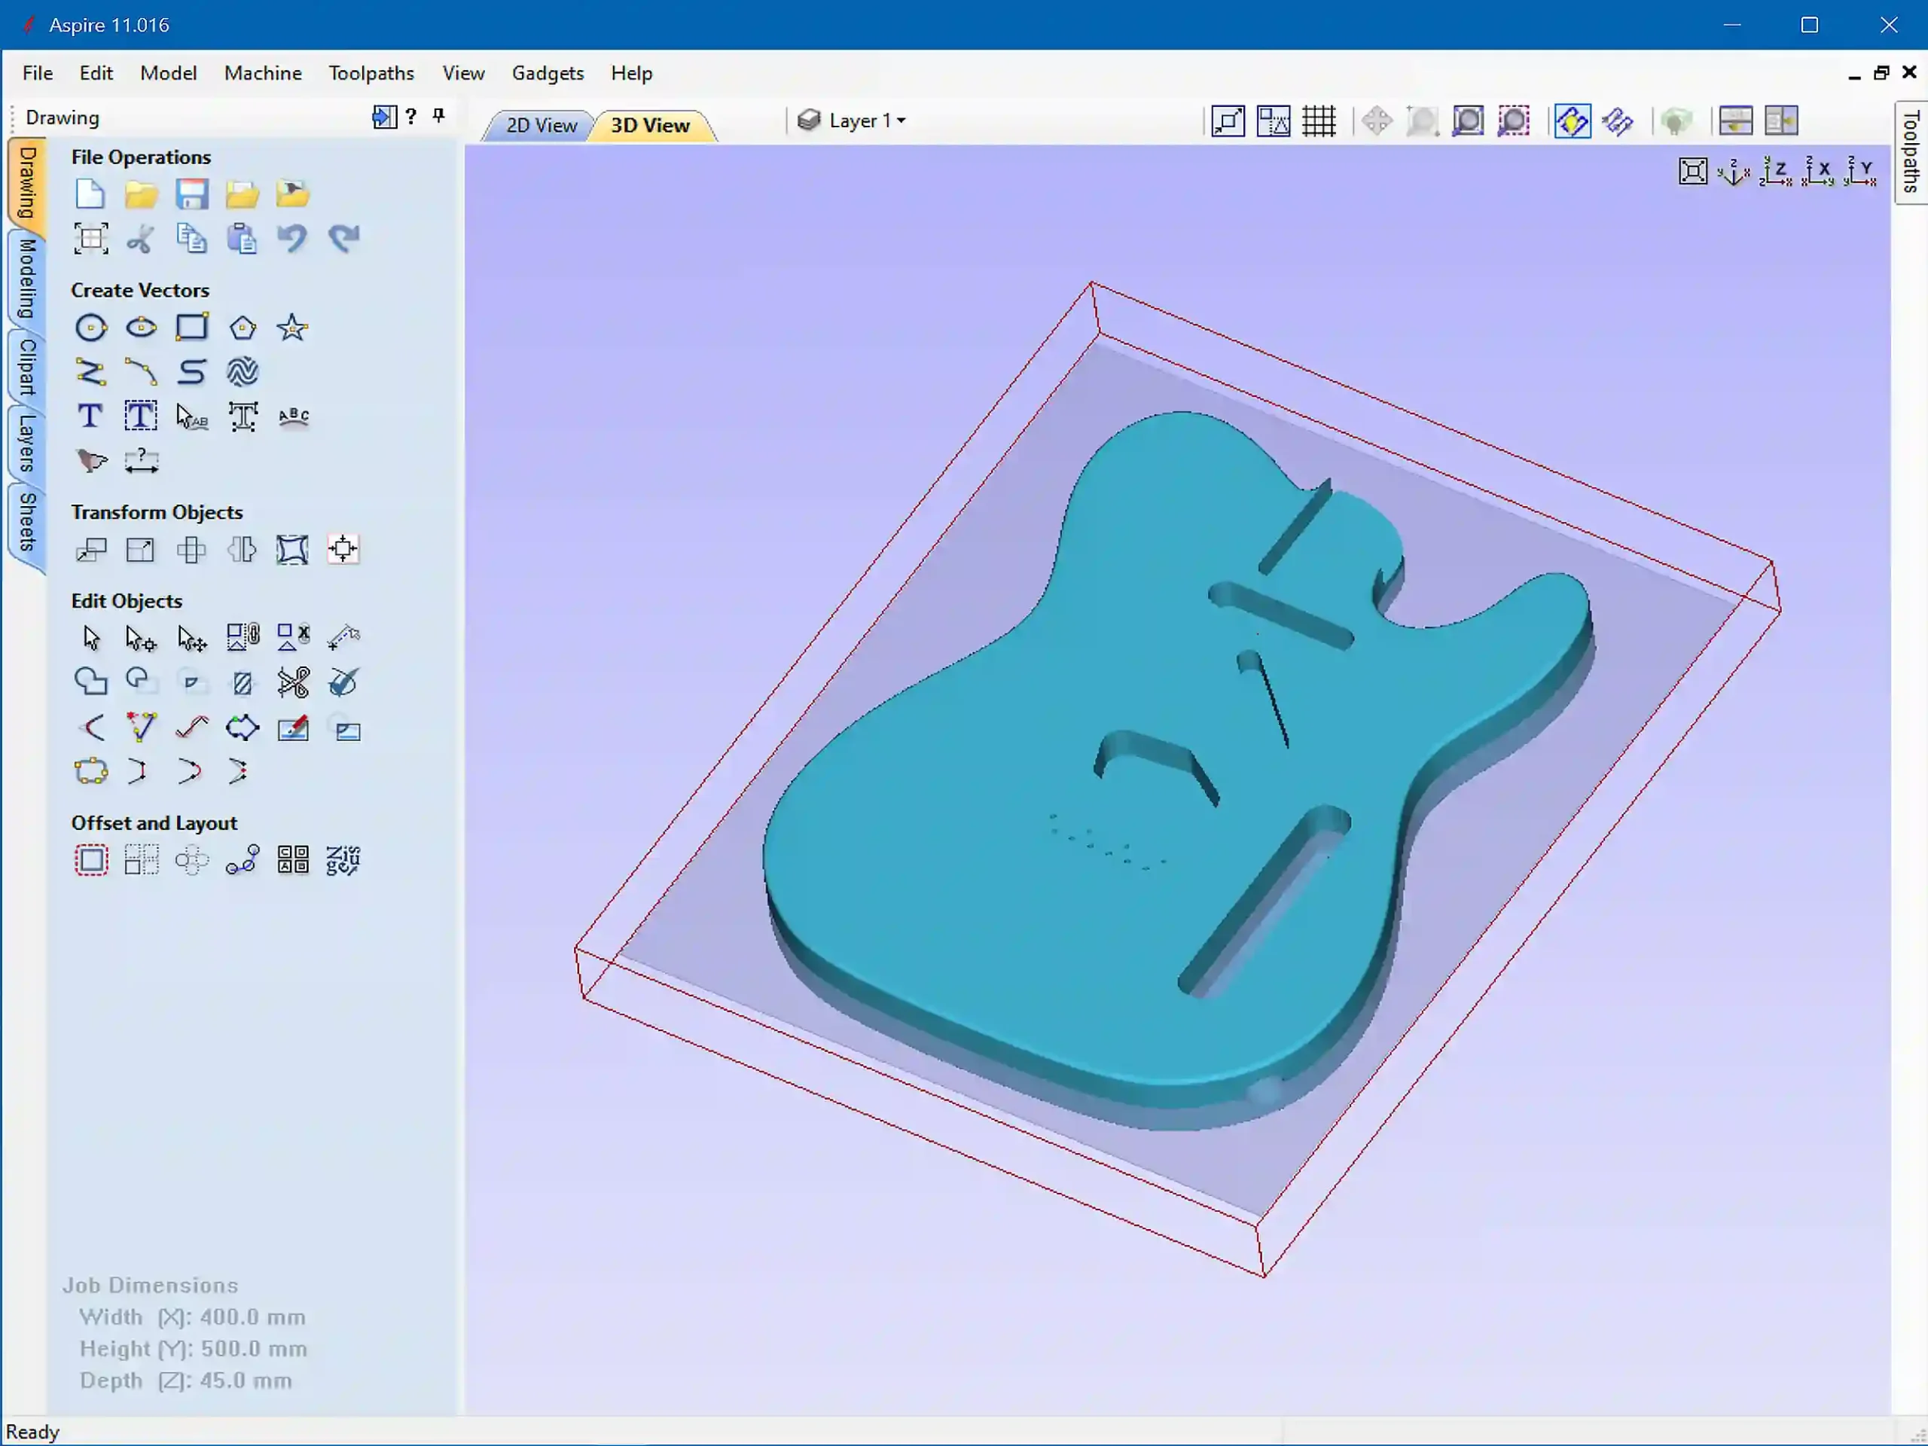The height and width of the screenshot is (1446, 1928).
Task: Select the Draw Polygon tool
Action: pos(243,328)
